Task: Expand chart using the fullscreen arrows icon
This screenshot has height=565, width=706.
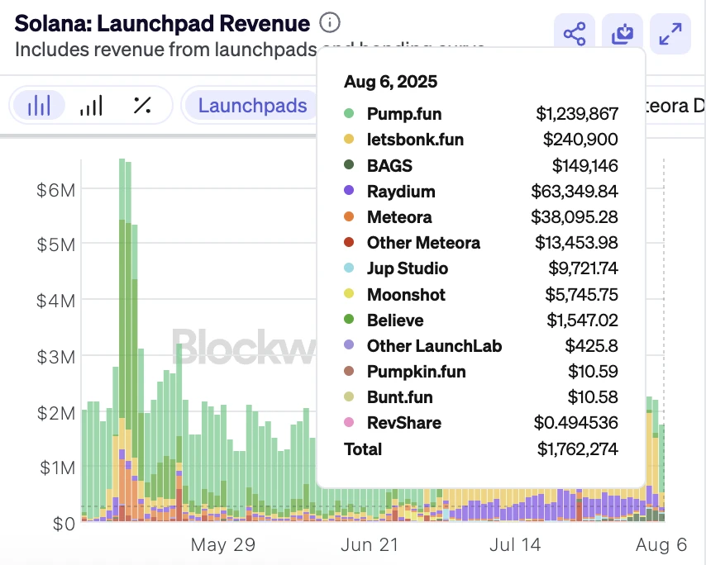Action: coord(670,32)
